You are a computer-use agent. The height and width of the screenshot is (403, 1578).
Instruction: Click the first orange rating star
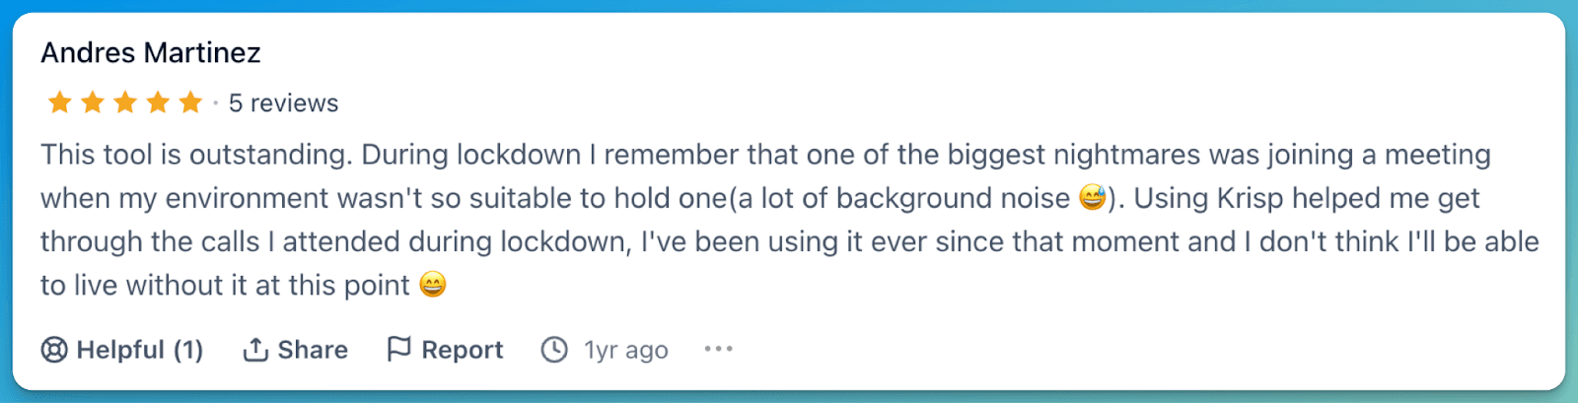(x=60, y=102)
